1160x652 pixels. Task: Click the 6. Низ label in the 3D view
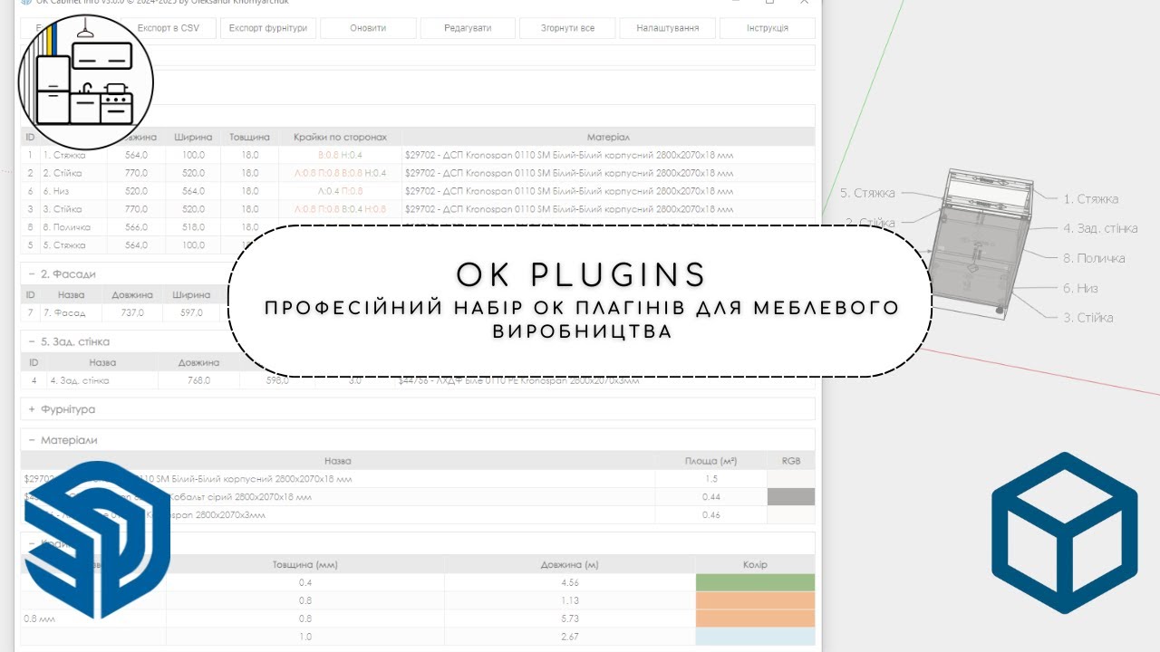[x=1080, y=288]
